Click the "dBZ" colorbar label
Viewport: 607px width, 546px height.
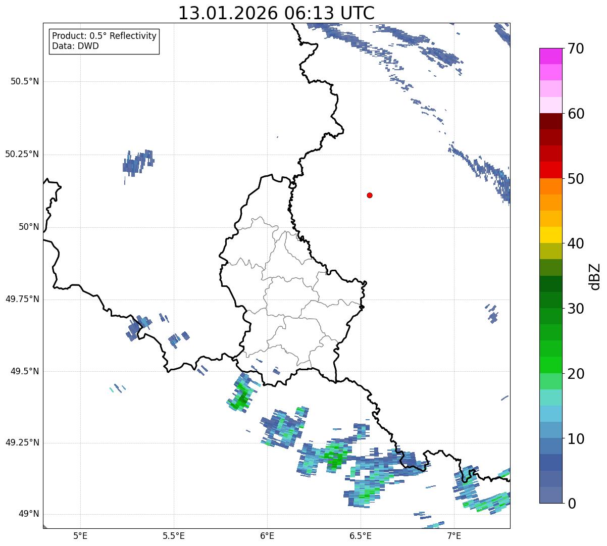click(x=594, y=276)
